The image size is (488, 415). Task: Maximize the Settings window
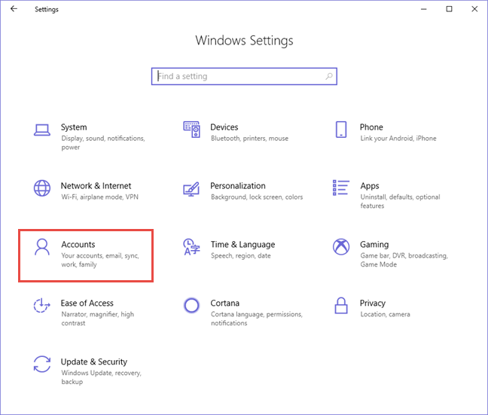tap(449, 9)
